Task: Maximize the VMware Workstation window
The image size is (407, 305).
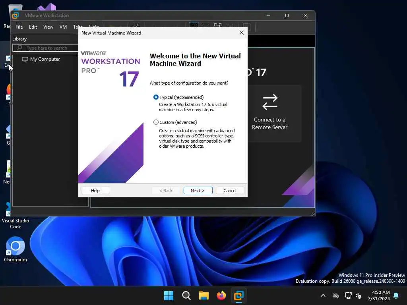Action: [x=287, y=15]
